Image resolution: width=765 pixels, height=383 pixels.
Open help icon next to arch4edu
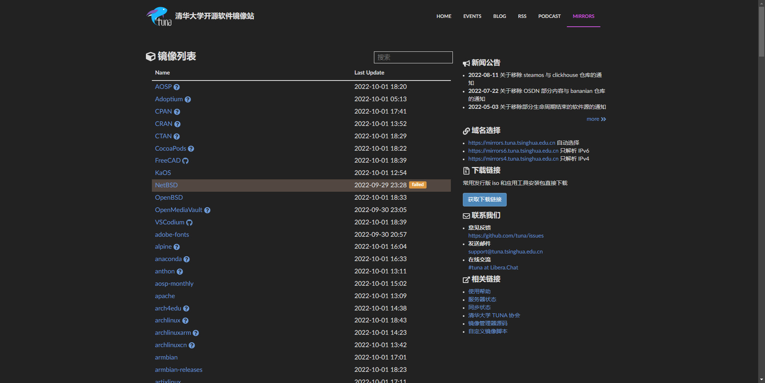click(x=186, y=309)
